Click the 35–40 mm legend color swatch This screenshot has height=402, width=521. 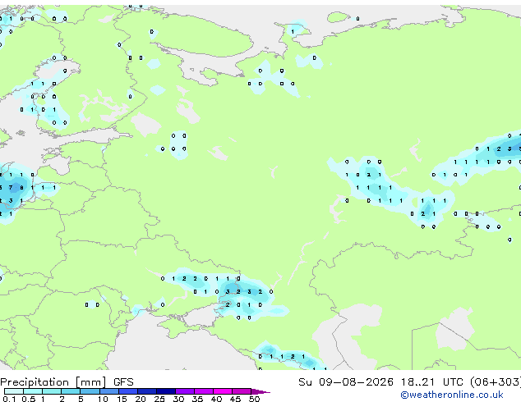coord(204,391)
